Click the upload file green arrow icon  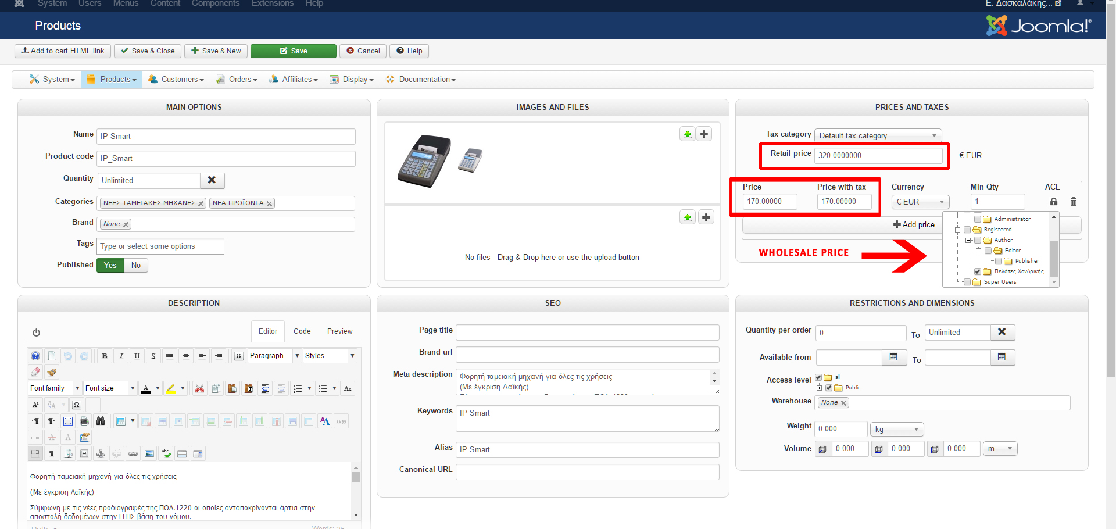coord(688,217)
